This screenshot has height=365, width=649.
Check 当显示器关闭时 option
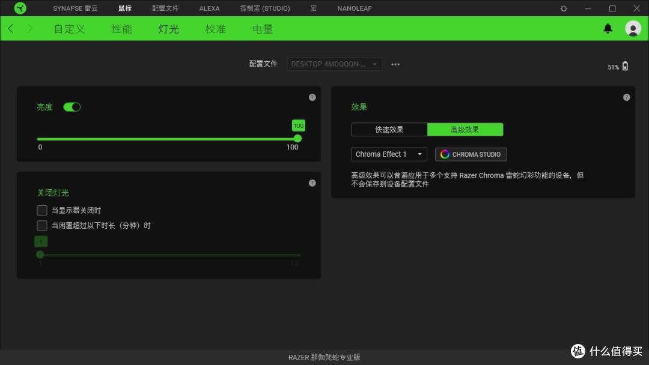point(42,210)
